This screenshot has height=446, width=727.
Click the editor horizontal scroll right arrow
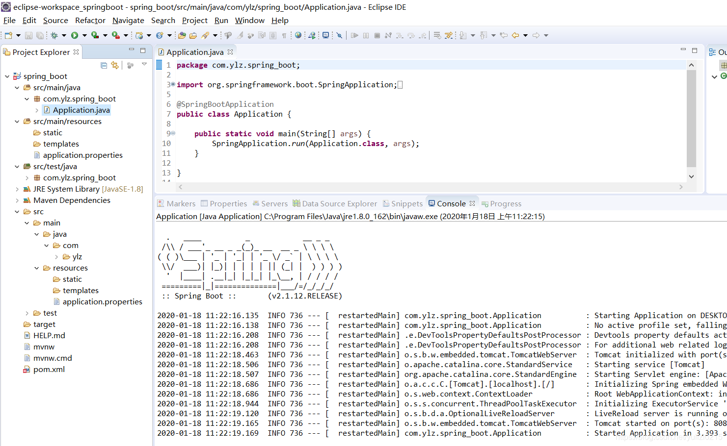pos(681,187)
